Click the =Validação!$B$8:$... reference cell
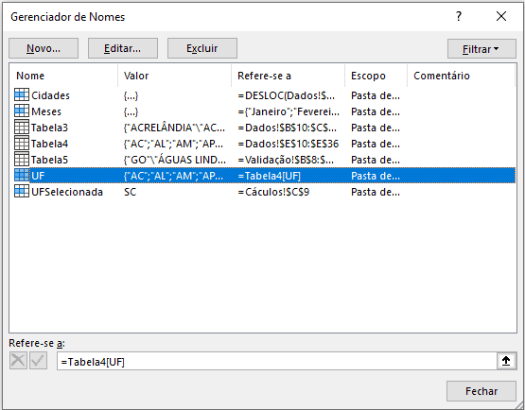 click(286, 160)
